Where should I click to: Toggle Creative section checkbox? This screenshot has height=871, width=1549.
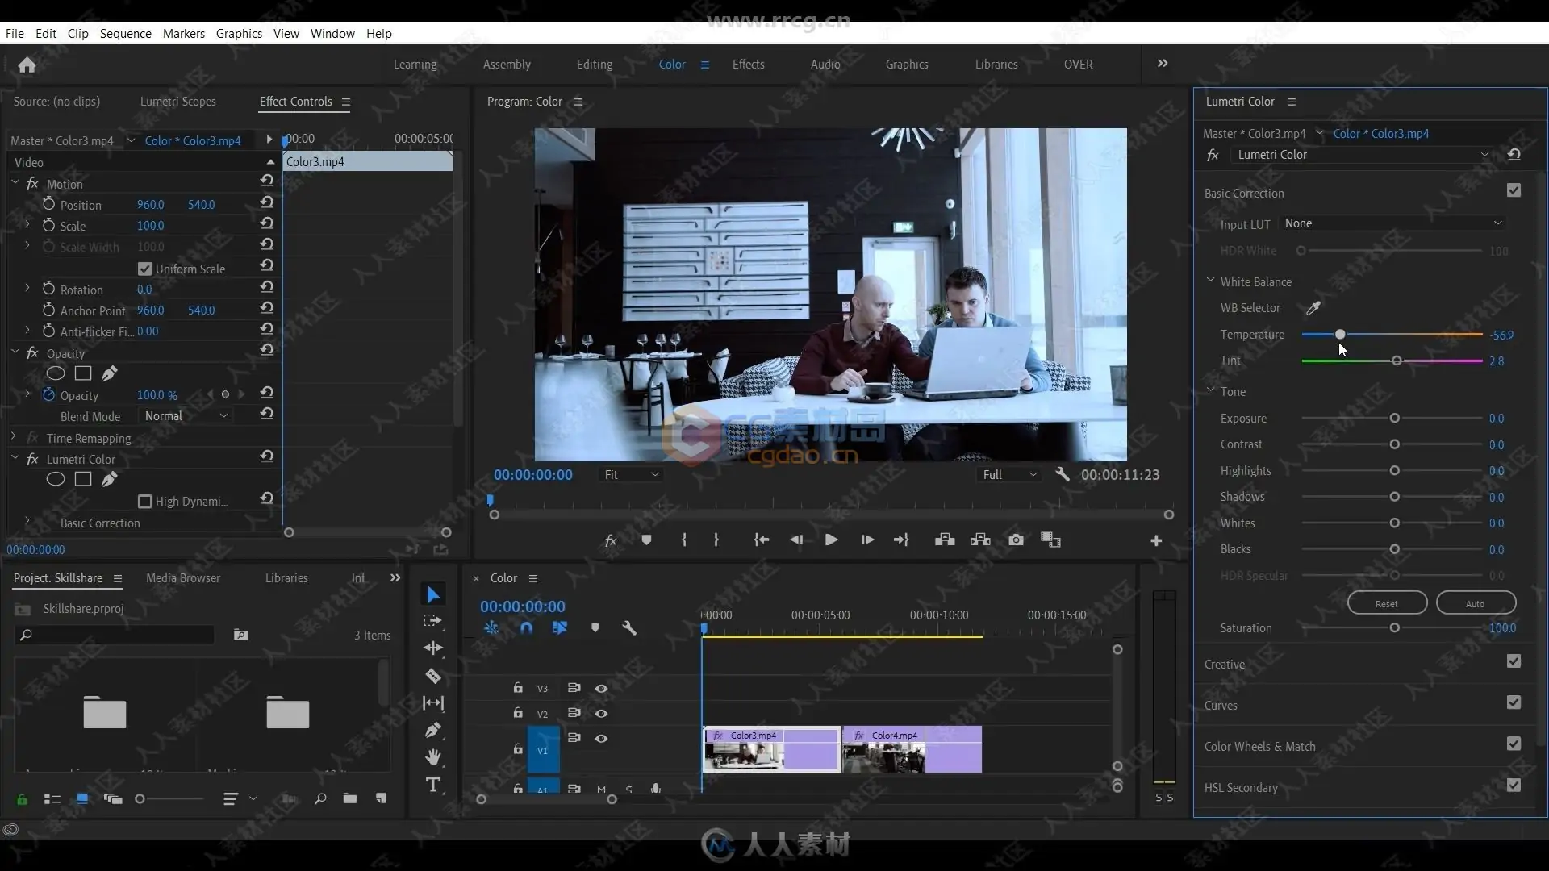click(1514, 661)
